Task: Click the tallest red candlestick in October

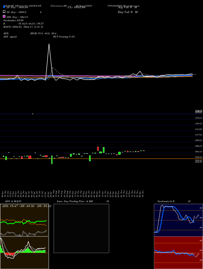Action: click(x=98, y=149)
